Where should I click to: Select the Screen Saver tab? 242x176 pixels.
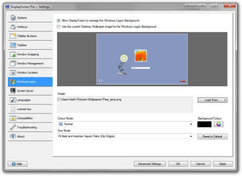coord(30,91)
